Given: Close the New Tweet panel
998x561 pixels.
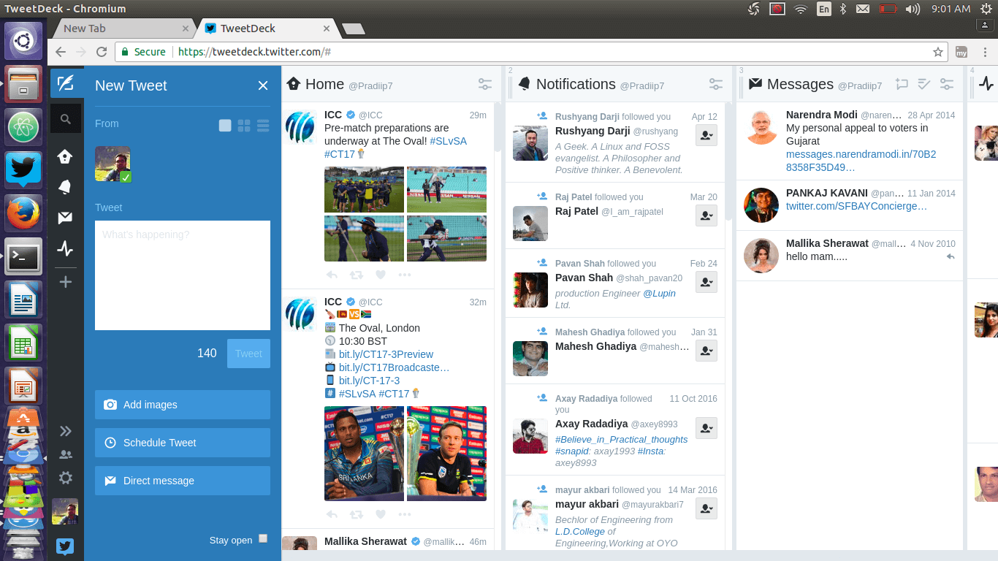Looking at the screenshot, I should point(263,85).
